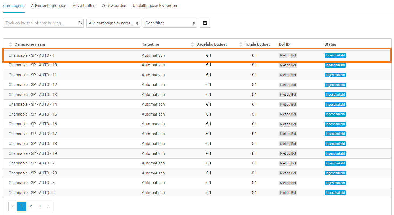The image size is (394, 215).
Task: Sort by Totale budget arrows
Action: click(x=241, y=44)
